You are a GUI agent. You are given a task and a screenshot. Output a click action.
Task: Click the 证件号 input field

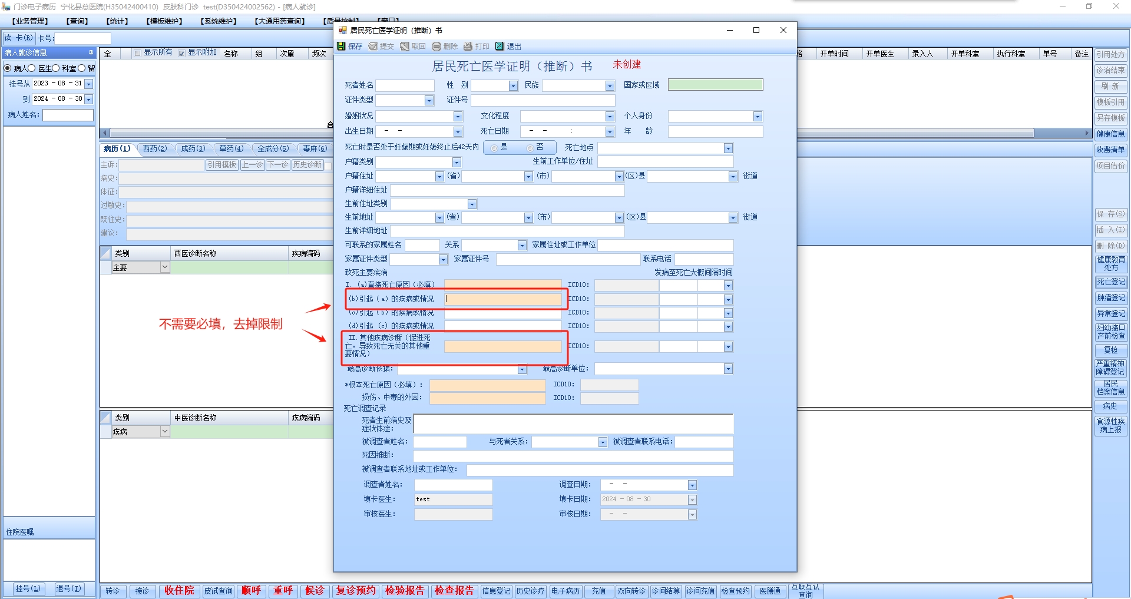pos(543,101)
